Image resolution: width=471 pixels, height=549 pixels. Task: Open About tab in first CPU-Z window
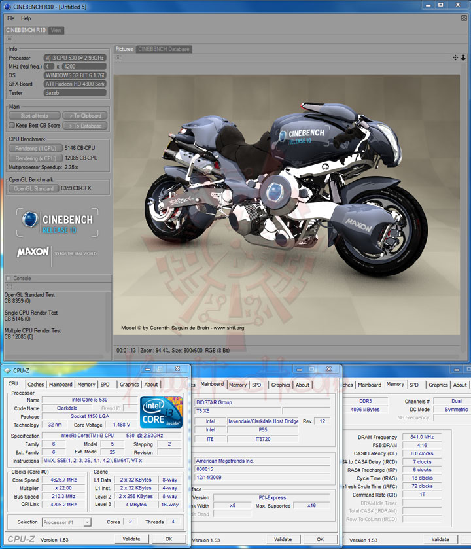click(151, 385)
